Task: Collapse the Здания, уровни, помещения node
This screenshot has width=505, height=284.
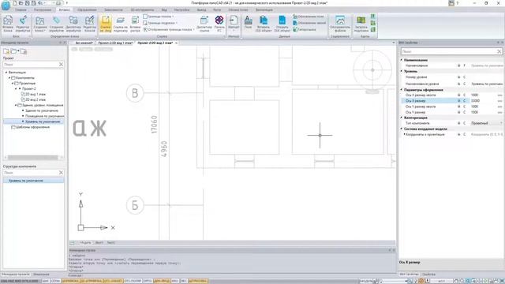Action: (16, 105)
